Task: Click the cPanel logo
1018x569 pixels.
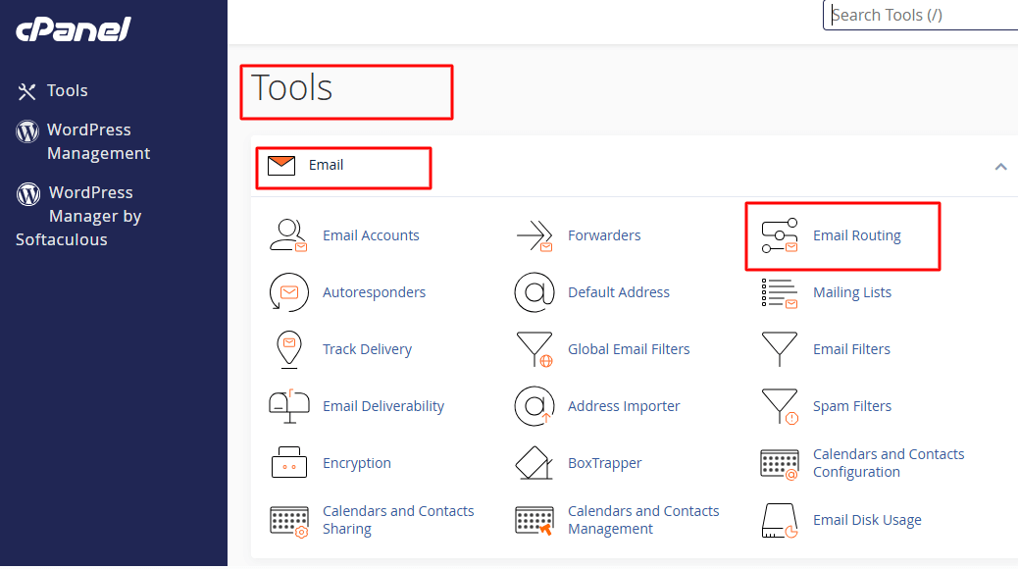Action: [x=74, y=29]
